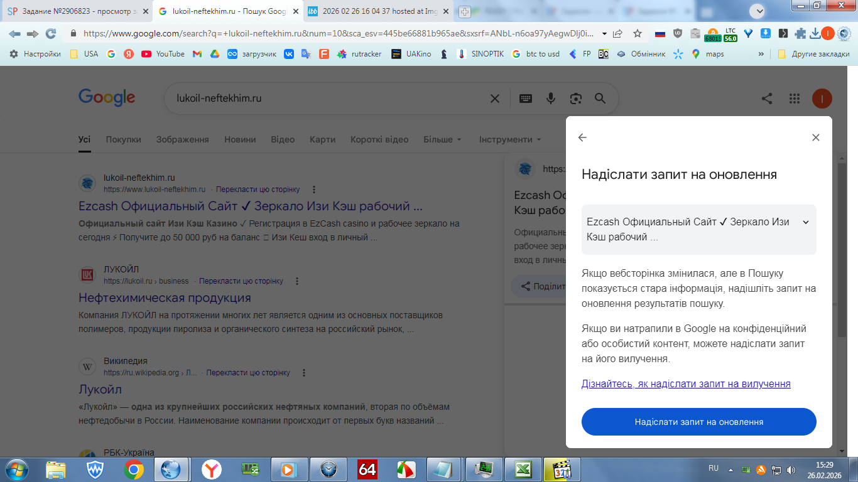This screenshot has height=482, width=858.
Task: Expand the address bar history dropdown arrow
Action: pyautogui.click(x=604, y=34)
